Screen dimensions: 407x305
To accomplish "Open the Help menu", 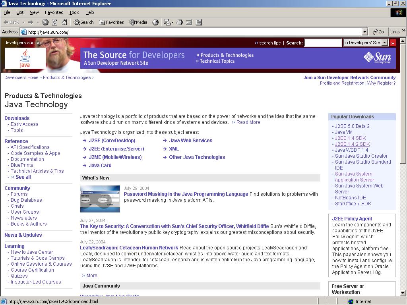I will [x=89, y=12].
